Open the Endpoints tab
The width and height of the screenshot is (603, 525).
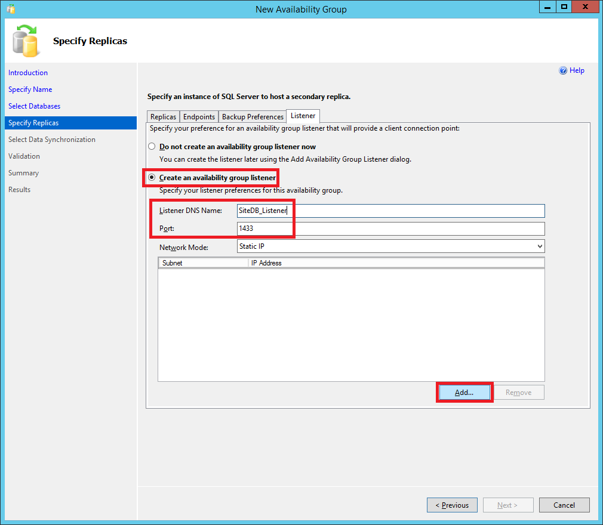coord(199,117)
